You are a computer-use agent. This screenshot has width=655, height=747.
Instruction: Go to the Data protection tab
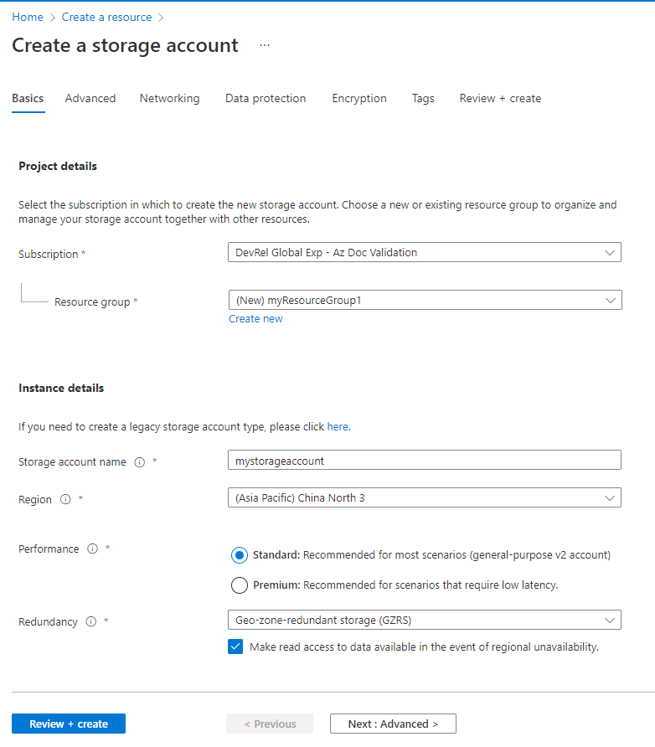click(x=266, y=98)
